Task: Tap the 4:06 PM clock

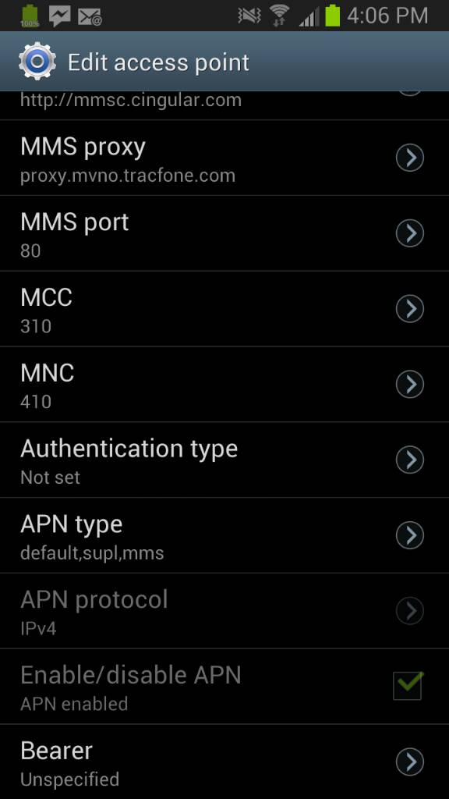Action: (387, 16)
